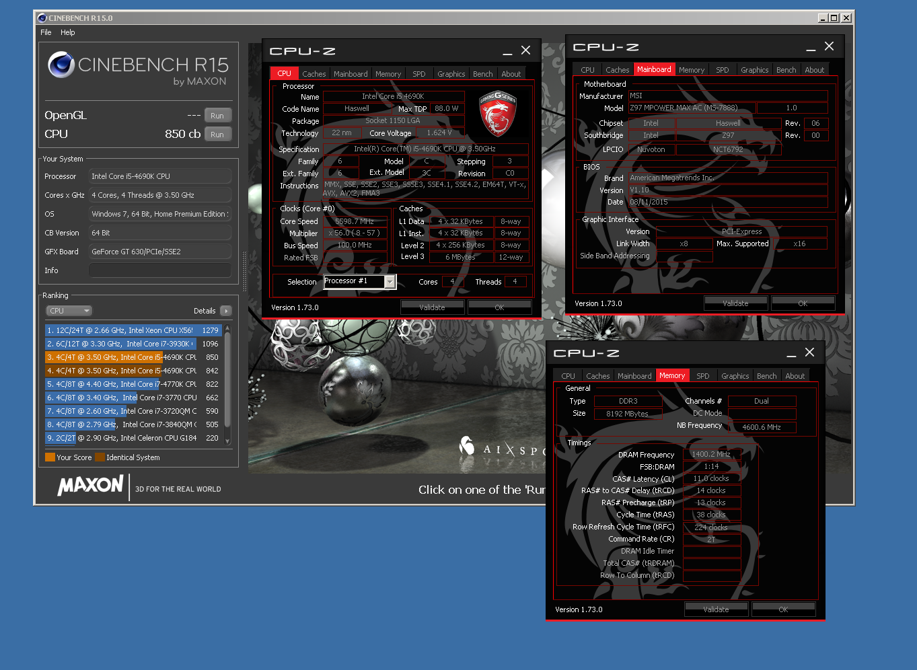The height and width of the screenshot is (670, 917).
Task: Open SPD tab in Memory CPU-Z window
Action: click(x=703, y=376)
